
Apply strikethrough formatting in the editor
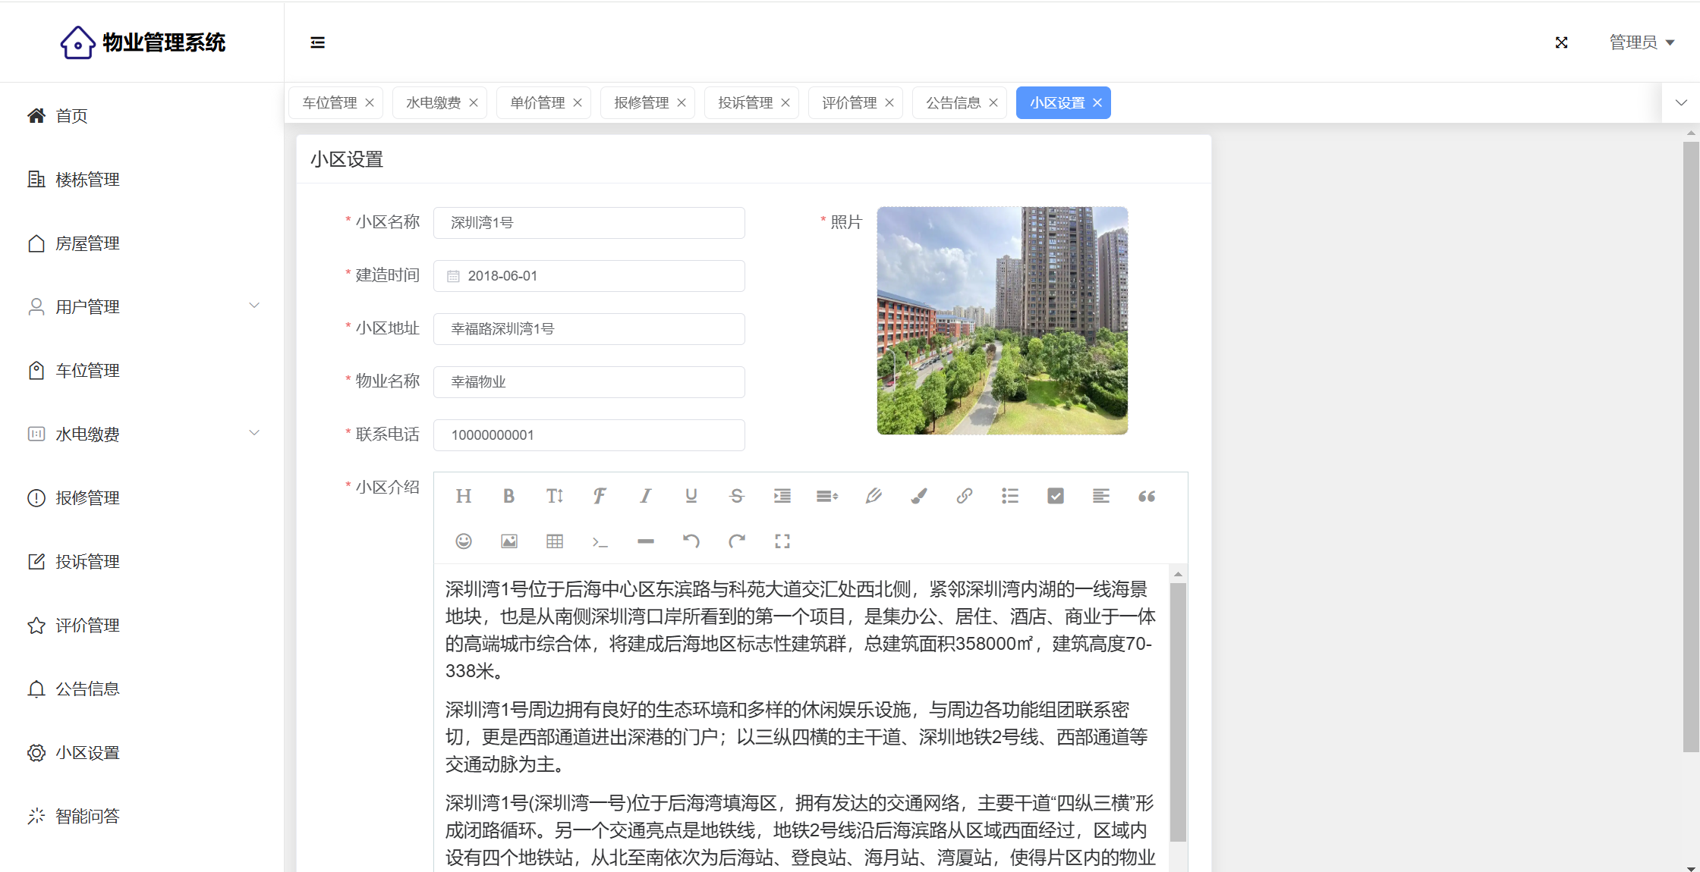pos(736,496)
